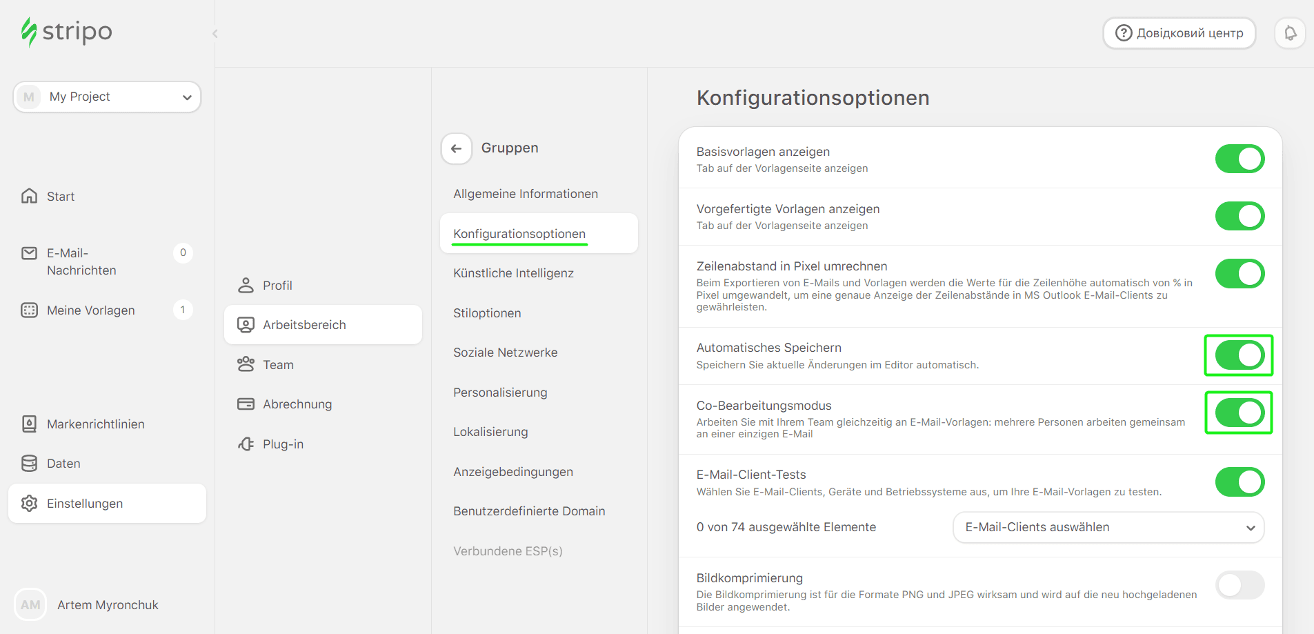Disable the Automatisches Speichern toggle

(1239, 355)
